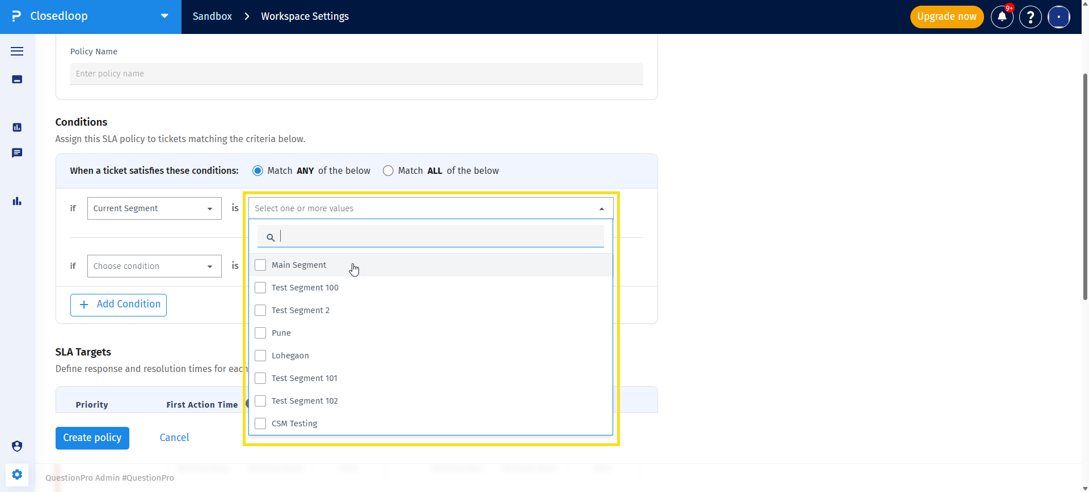Open the hamburger menu in sidebar
Image resolution: width=1089 pixels, height=492 pixels.
(17, 52)
